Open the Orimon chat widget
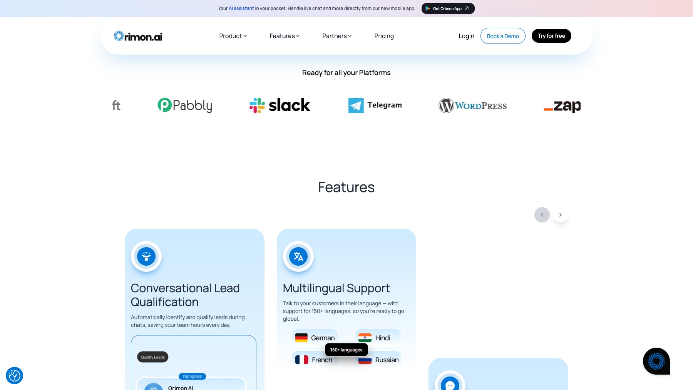Viewport: 693px width, 390px height. pos(656,361)
